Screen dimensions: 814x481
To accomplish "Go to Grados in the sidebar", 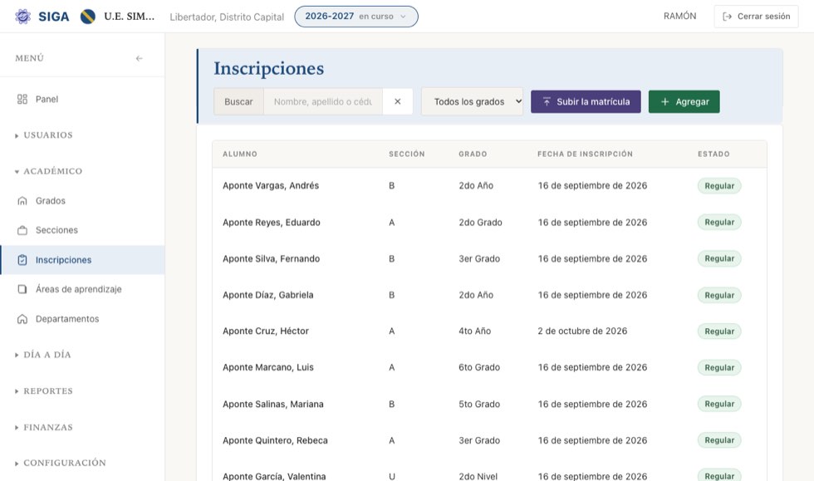I will coord(82,200).
